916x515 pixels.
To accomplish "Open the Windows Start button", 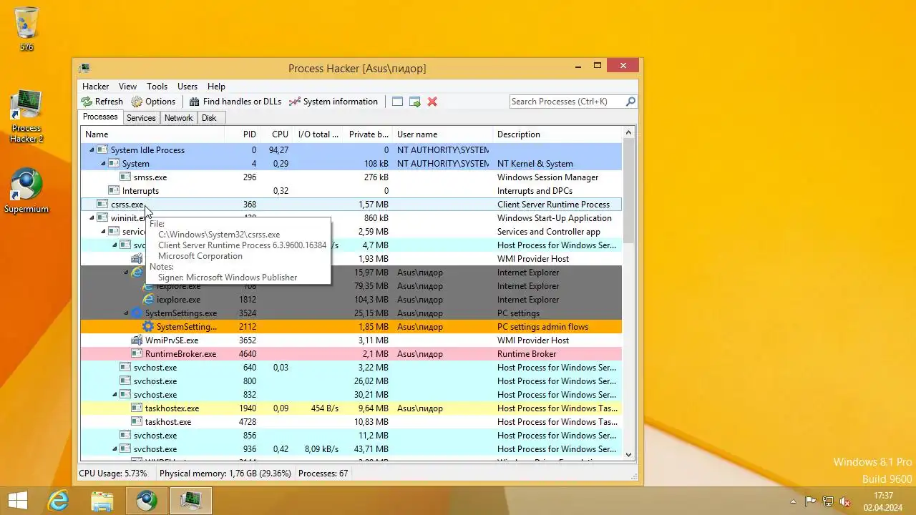I will coord(18,501).
